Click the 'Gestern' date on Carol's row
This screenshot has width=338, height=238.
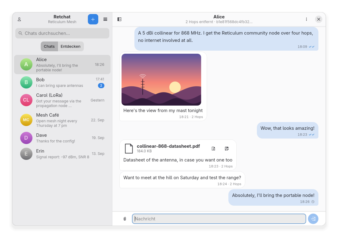pyautogui.click(x=97, y=100)
